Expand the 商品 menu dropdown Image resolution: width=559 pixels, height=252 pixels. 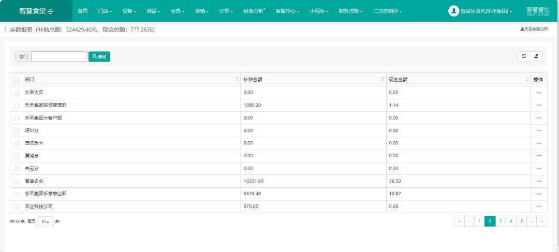point(153,11)
